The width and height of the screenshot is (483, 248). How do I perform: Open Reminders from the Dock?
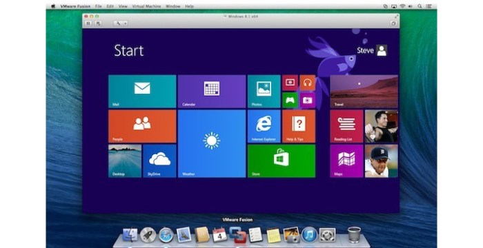coord(255,235)
